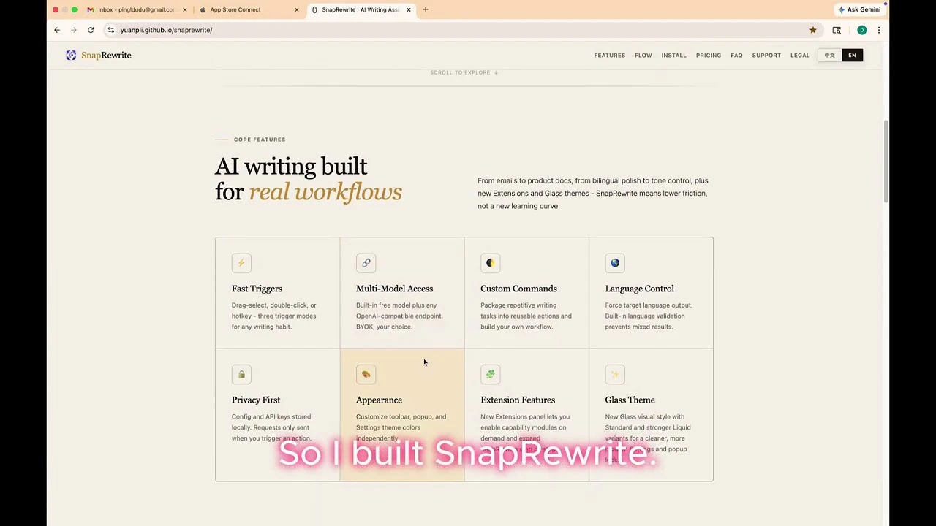
Task: Click the Custom Commands half-circle icon
Action: coord(490,263)
